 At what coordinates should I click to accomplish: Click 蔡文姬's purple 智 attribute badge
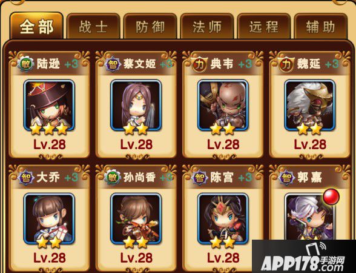click(x=113, y=64)
